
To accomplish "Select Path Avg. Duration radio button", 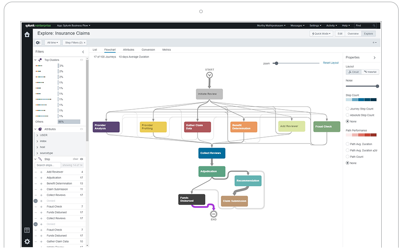I will (x=347, y=144).
